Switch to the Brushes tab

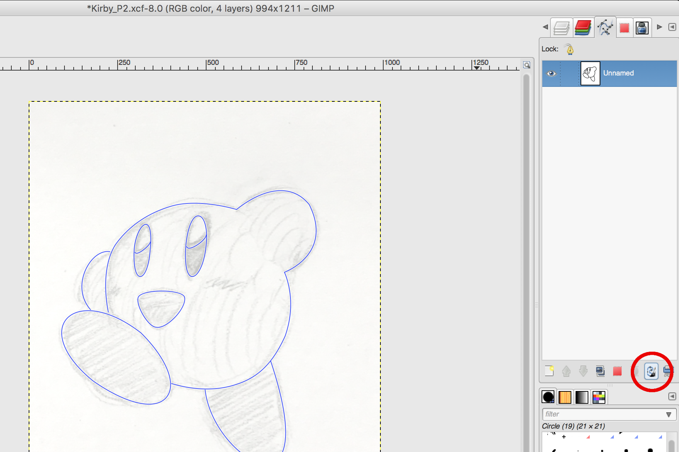click(x=548, y=397)
